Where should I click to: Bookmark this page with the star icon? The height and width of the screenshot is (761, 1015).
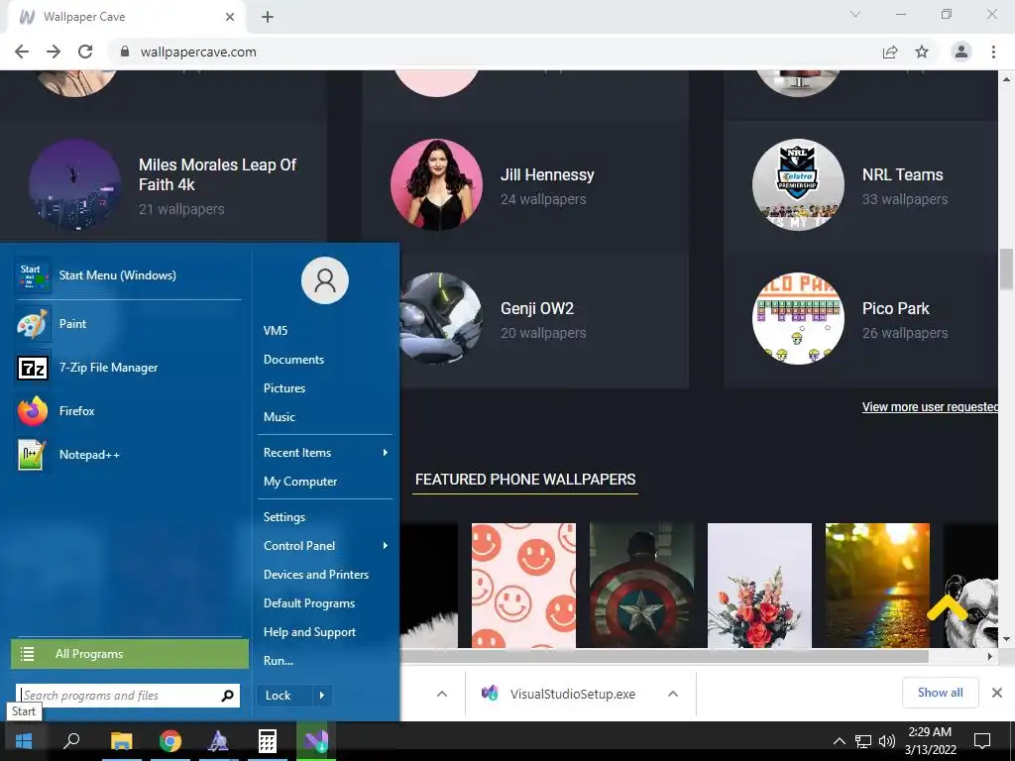point(922,52)
